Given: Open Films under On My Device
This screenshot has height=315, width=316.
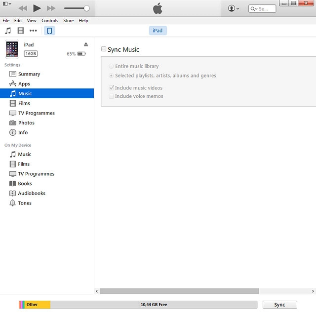Looking at the screenshot, I should [x=47, y=164].
